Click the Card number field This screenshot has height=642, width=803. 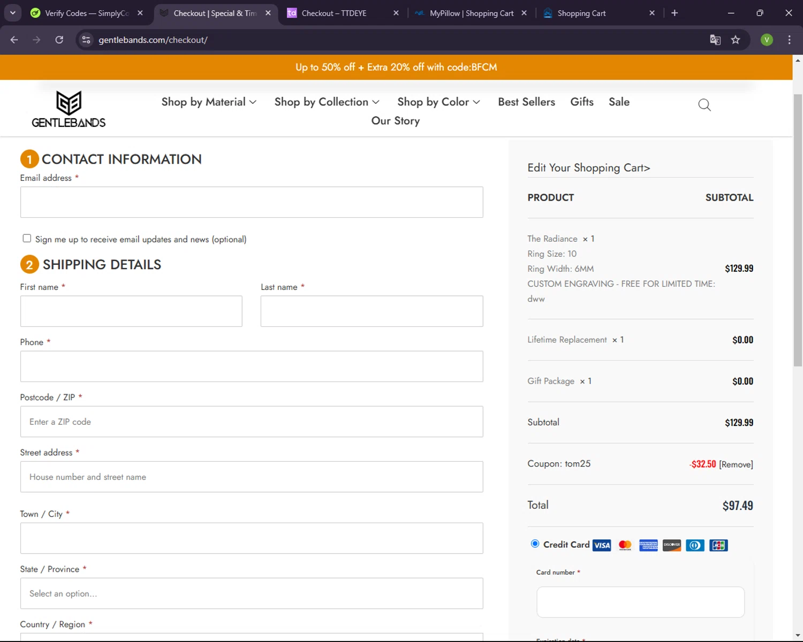click(640, 602)
